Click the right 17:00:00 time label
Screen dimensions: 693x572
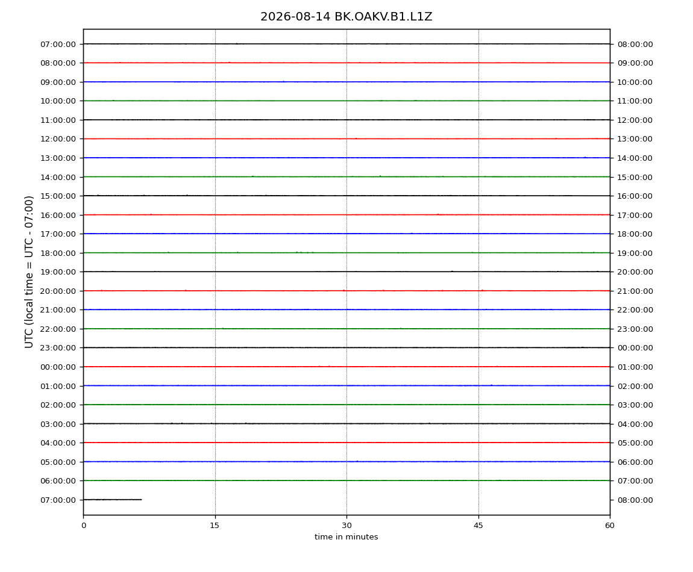pos(635,215)
